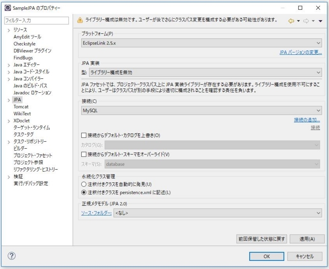Click the filter text input field
Screen dimensions: 329x269
click(36, 20)
